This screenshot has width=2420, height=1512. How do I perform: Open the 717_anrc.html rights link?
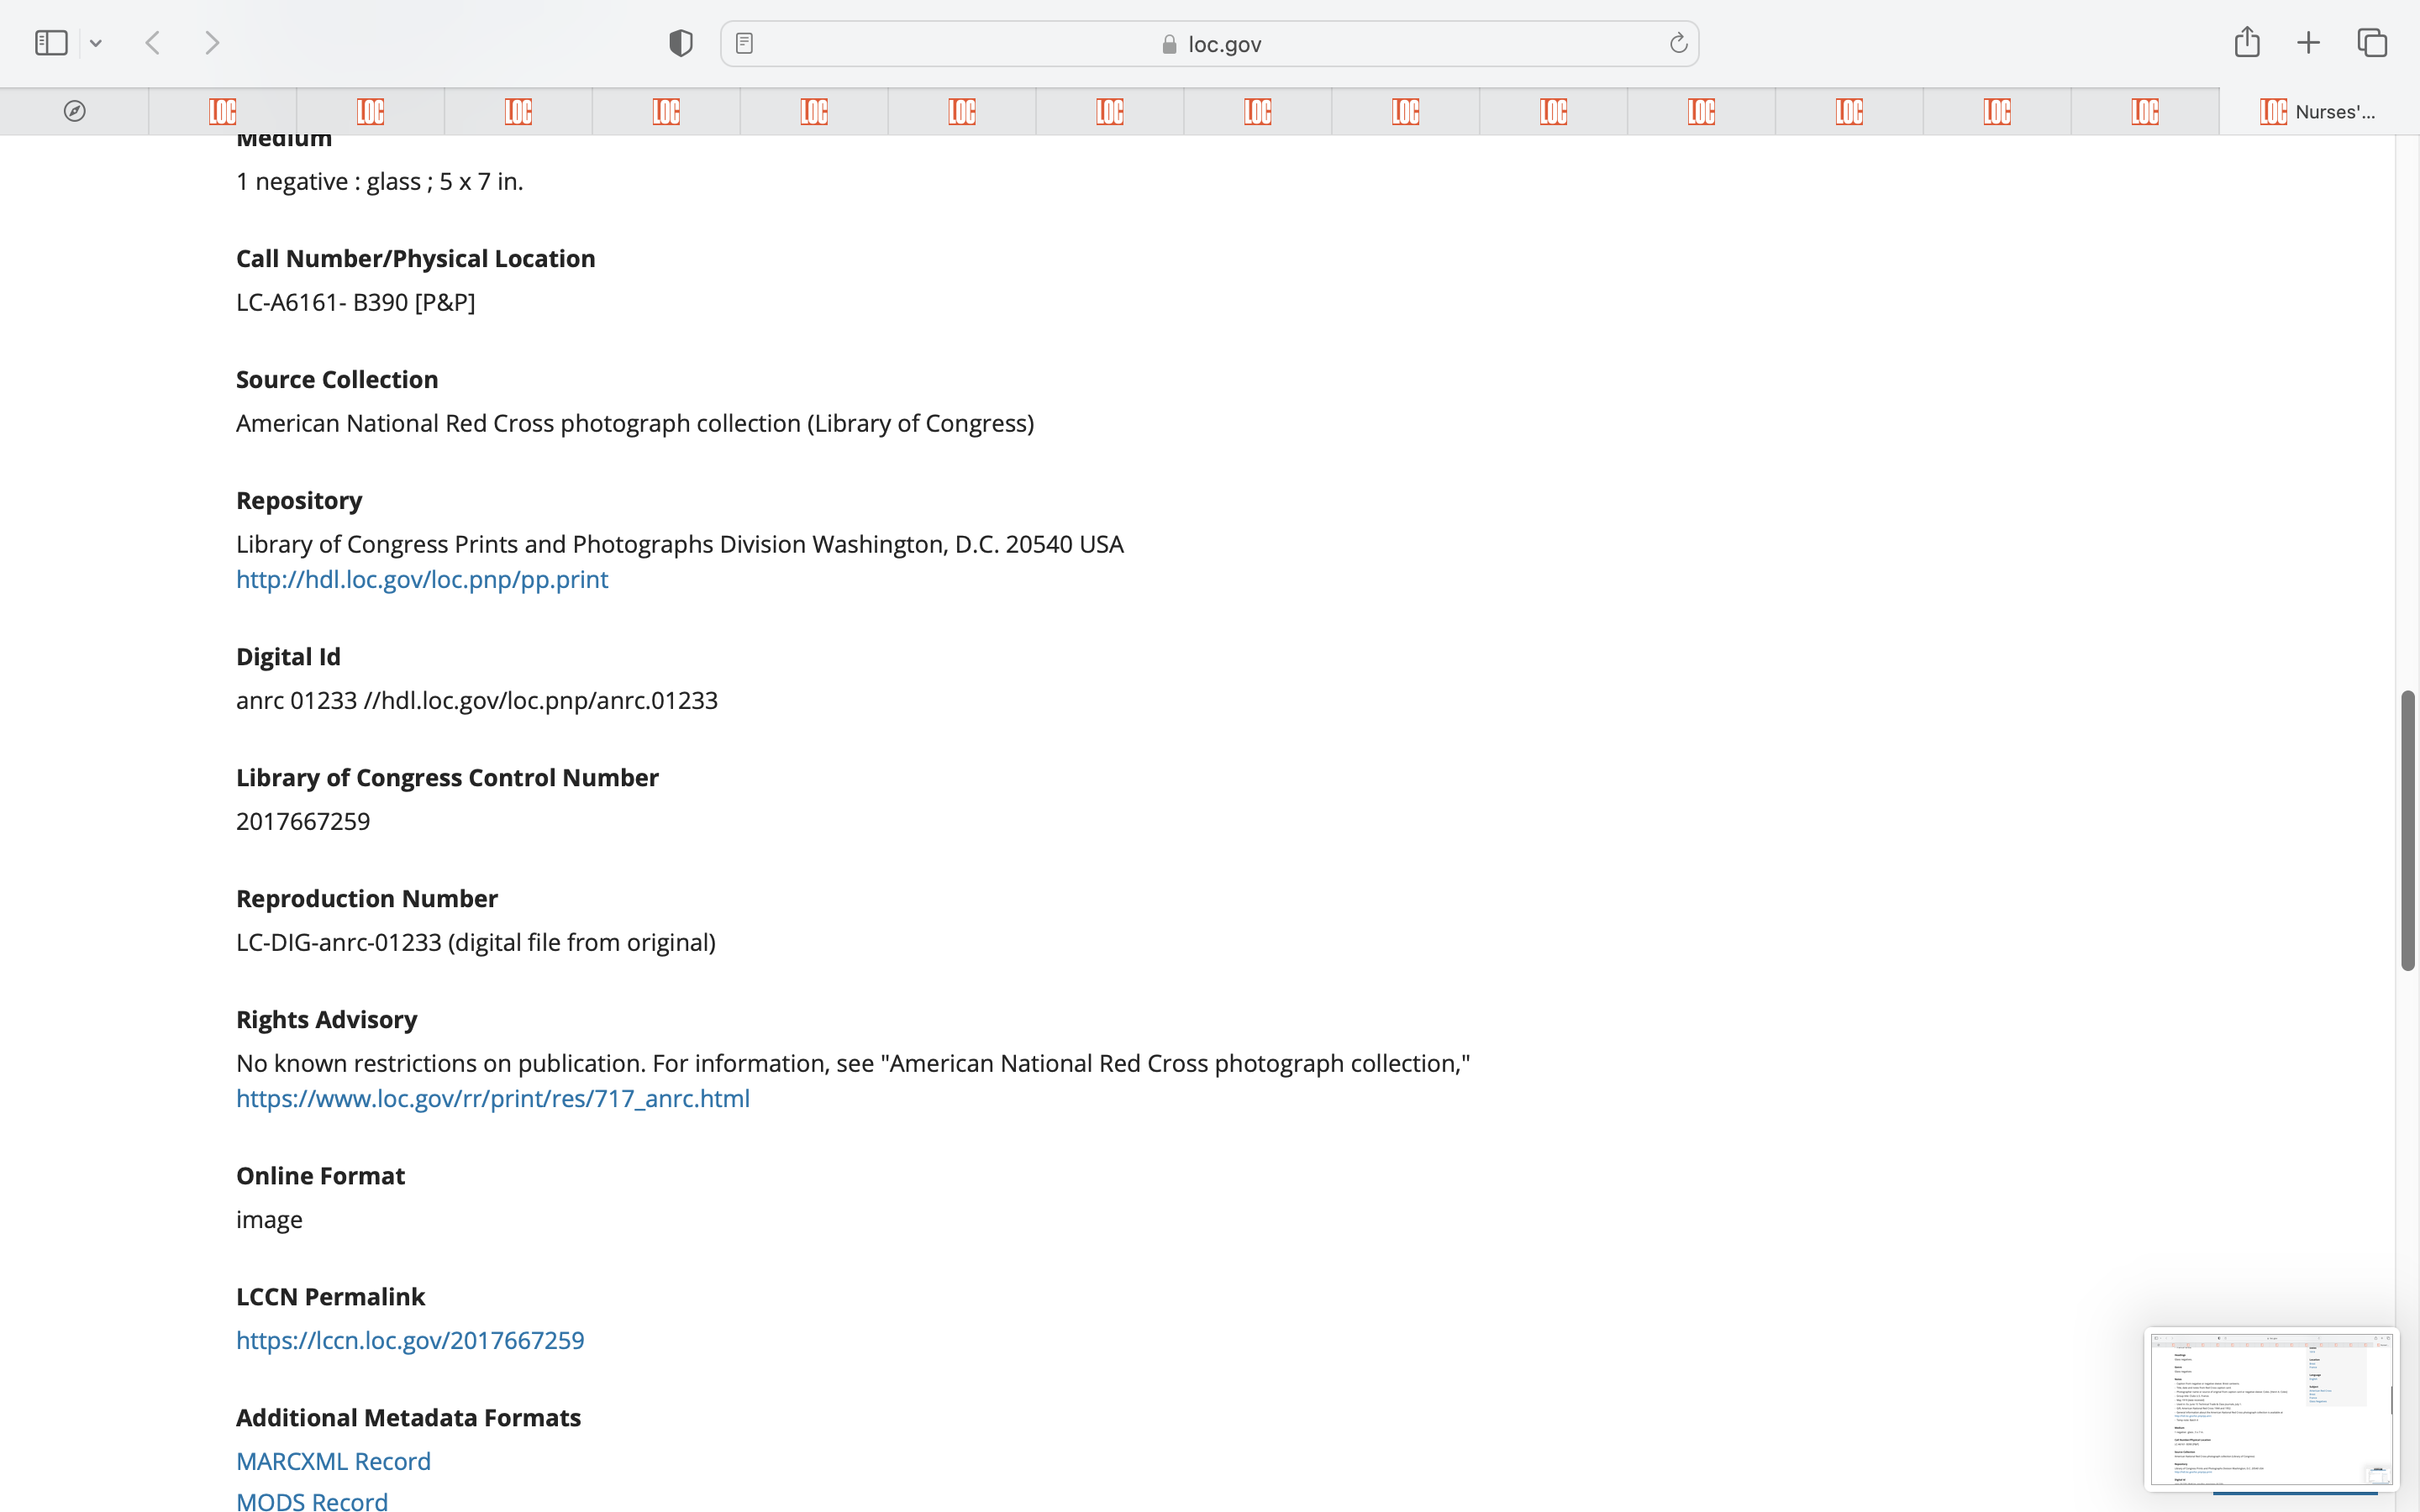click(x=492, y=1098)
